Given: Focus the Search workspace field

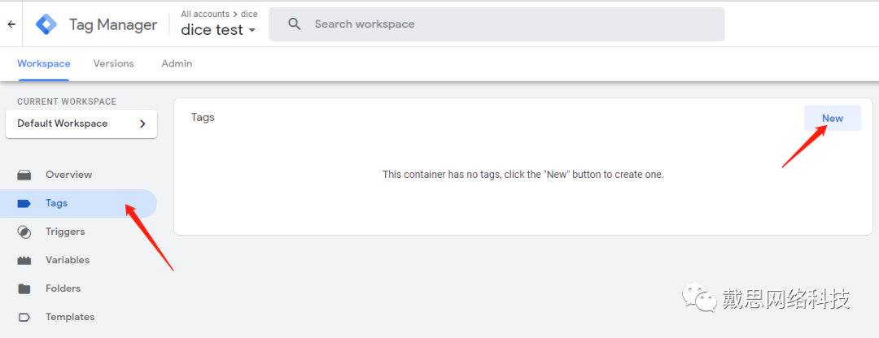Looking at the screenshot, I should [496, 24].
